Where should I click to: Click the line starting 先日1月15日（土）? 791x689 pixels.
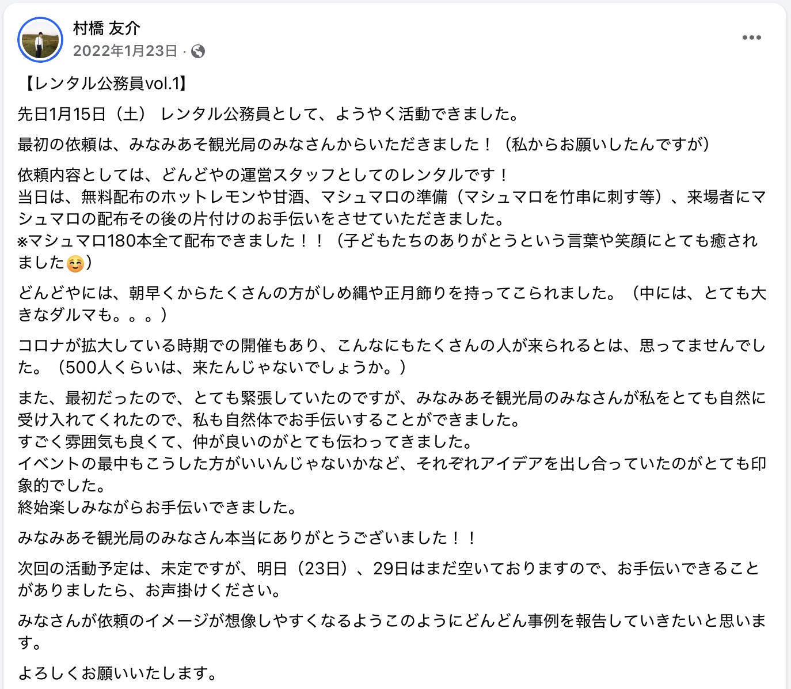pyautogui.click(x=268, y=114)
